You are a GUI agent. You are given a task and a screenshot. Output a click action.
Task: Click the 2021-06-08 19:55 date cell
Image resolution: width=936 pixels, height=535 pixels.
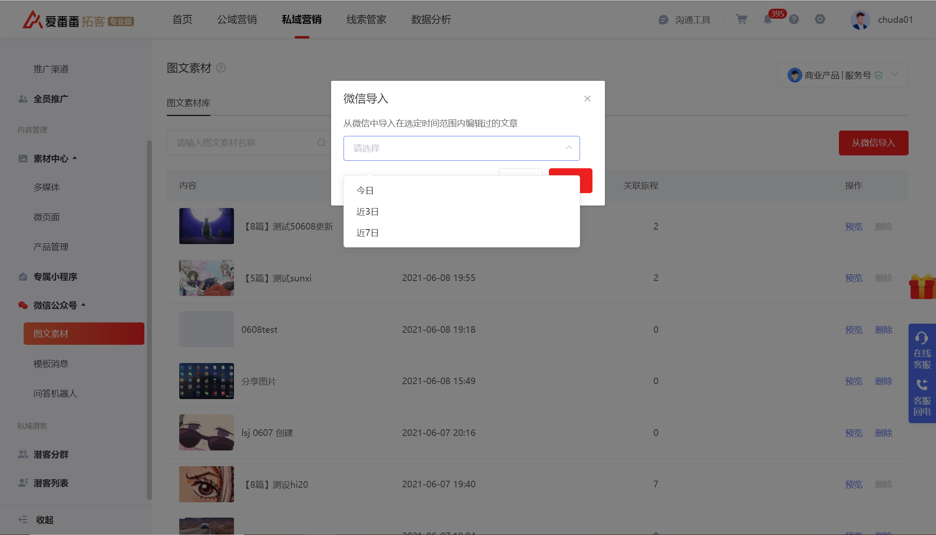(439, 278)
